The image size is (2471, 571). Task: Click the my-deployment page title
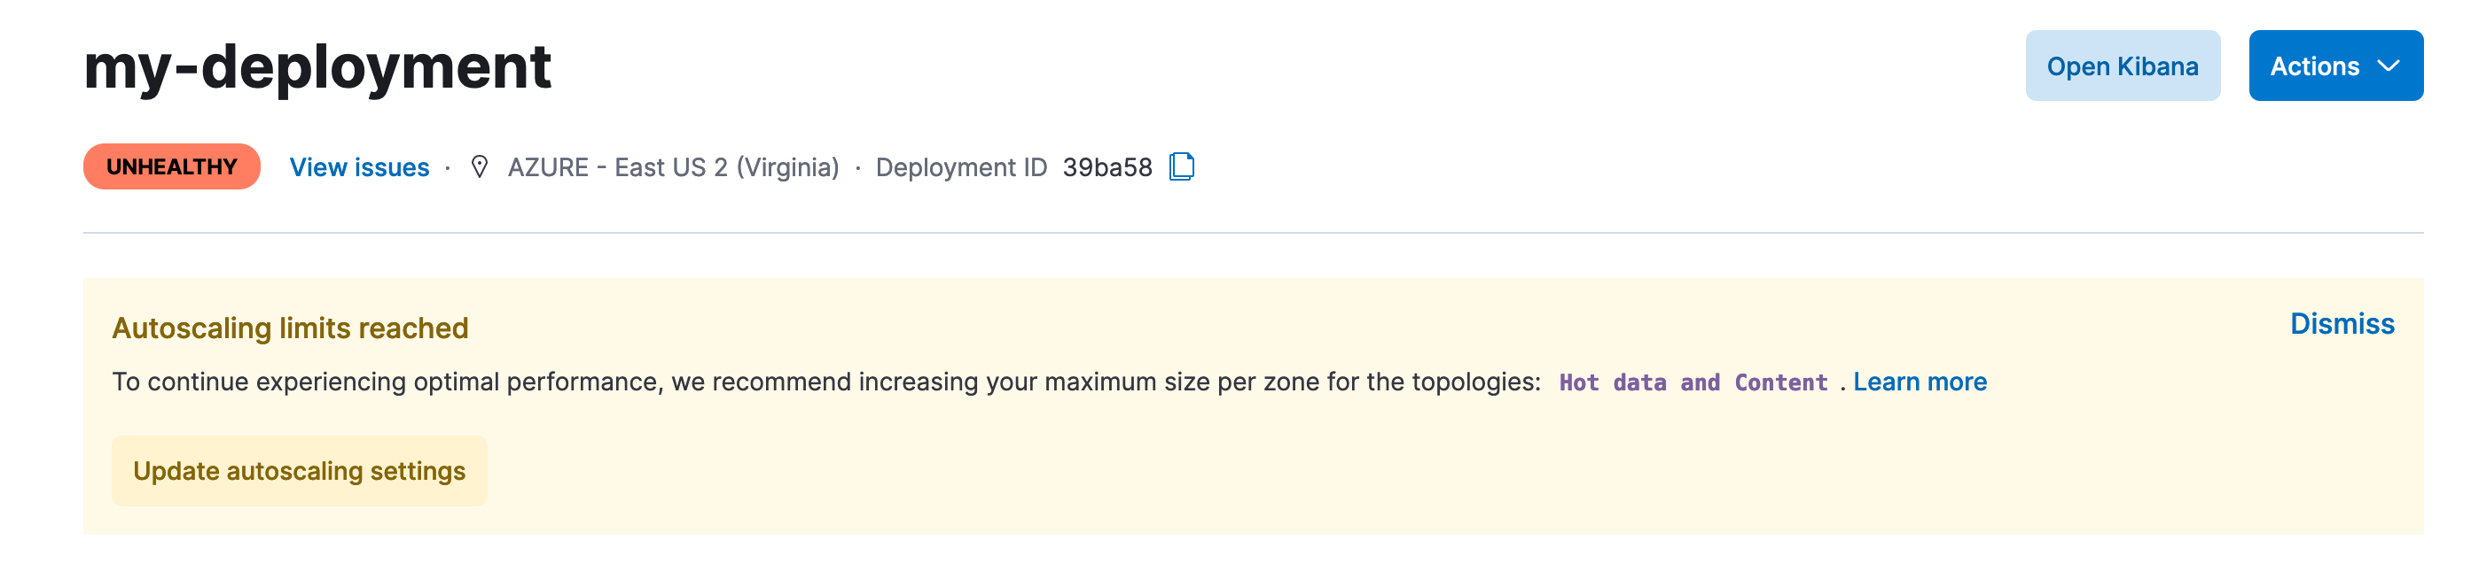click(317, 67)
